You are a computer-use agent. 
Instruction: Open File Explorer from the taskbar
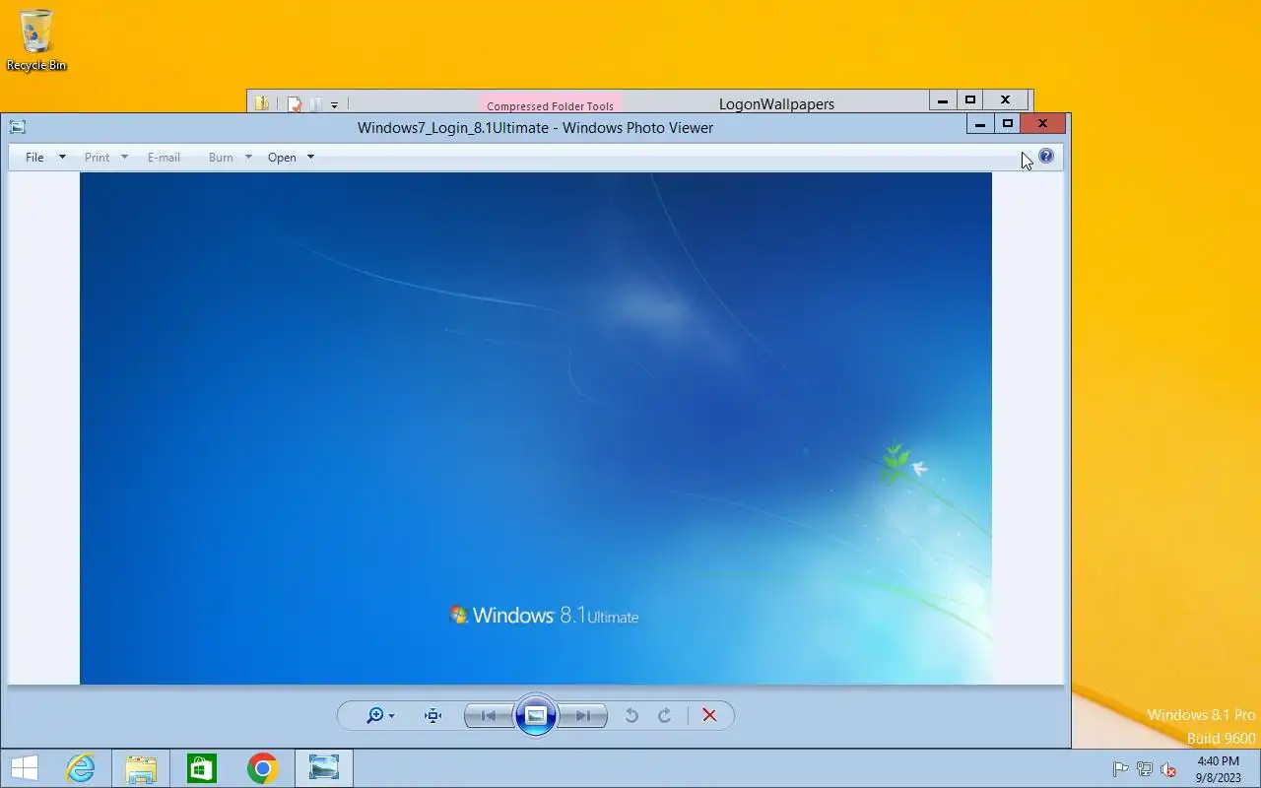point(141,768)
